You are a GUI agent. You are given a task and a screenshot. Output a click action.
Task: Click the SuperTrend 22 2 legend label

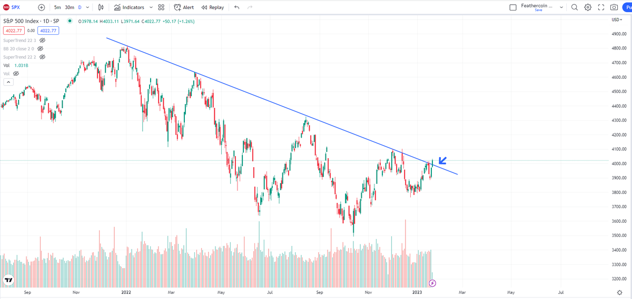tap(20, 57)
